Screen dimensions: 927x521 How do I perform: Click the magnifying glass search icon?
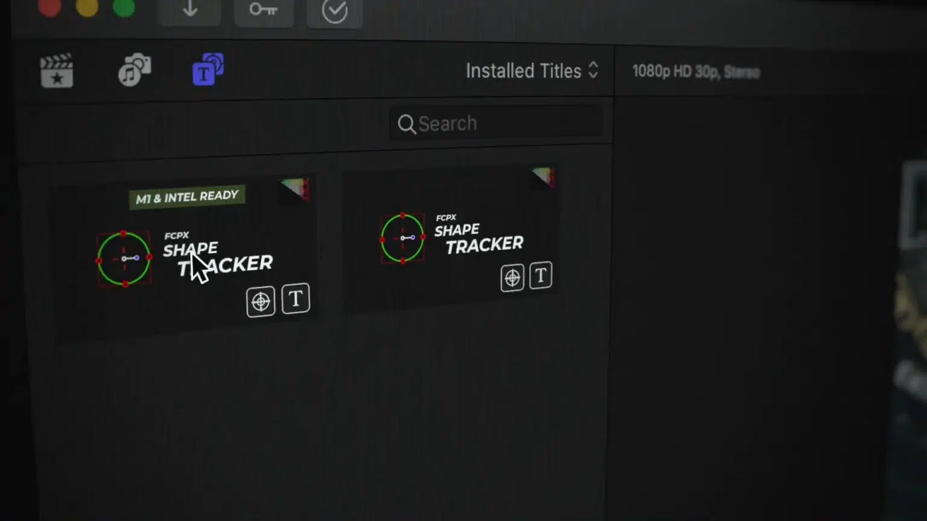click(407, 124)
